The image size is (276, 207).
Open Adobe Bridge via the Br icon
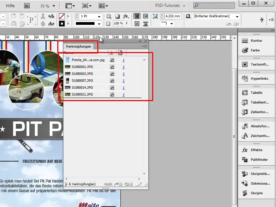click(x=26, y=6)
